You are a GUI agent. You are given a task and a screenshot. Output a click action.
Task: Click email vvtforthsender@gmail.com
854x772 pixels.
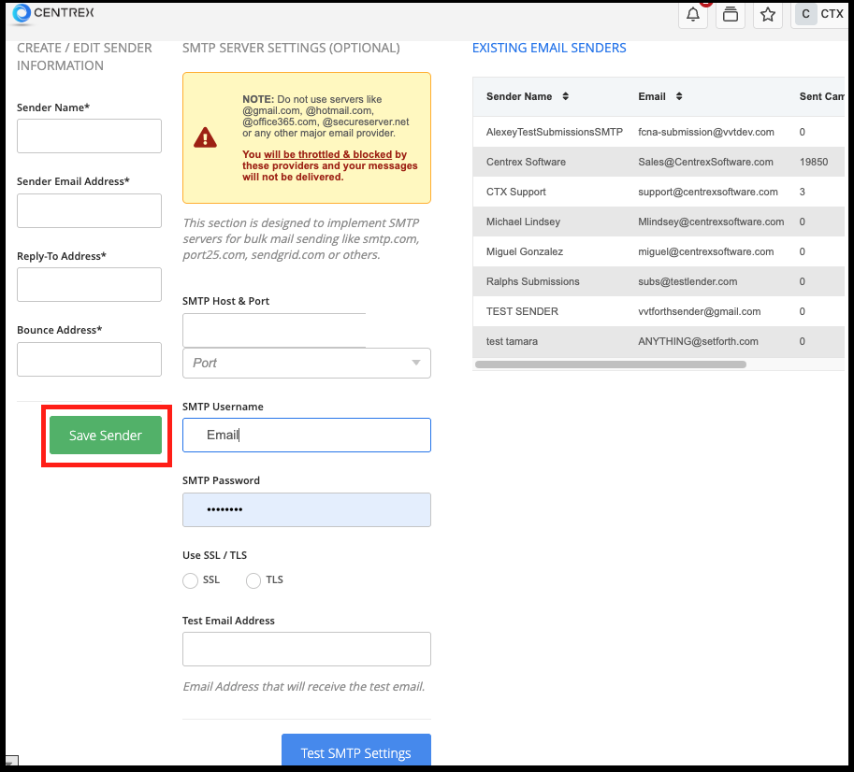coord(700,311)
